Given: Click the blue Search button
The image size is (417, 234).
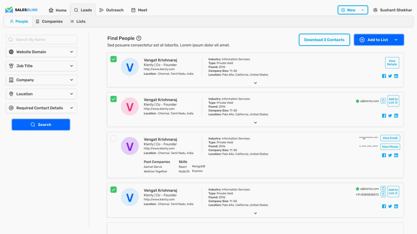Looking at the screenshot, I should click(41, 125).
